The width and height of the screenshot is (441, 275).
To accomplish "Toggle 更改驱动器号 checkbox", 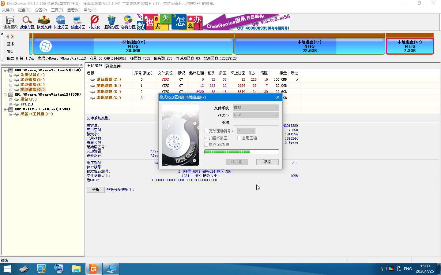I will click(x=206, y=131).
